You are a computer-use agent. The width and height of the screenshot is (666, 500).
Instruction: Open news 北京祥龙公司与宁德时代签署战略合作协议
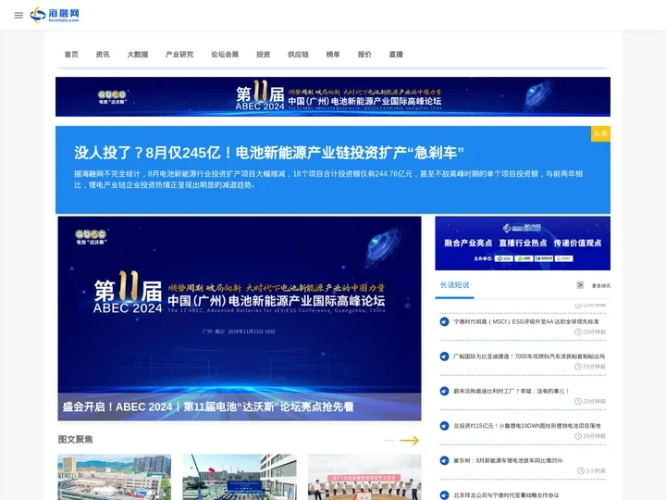pos(506,495)
